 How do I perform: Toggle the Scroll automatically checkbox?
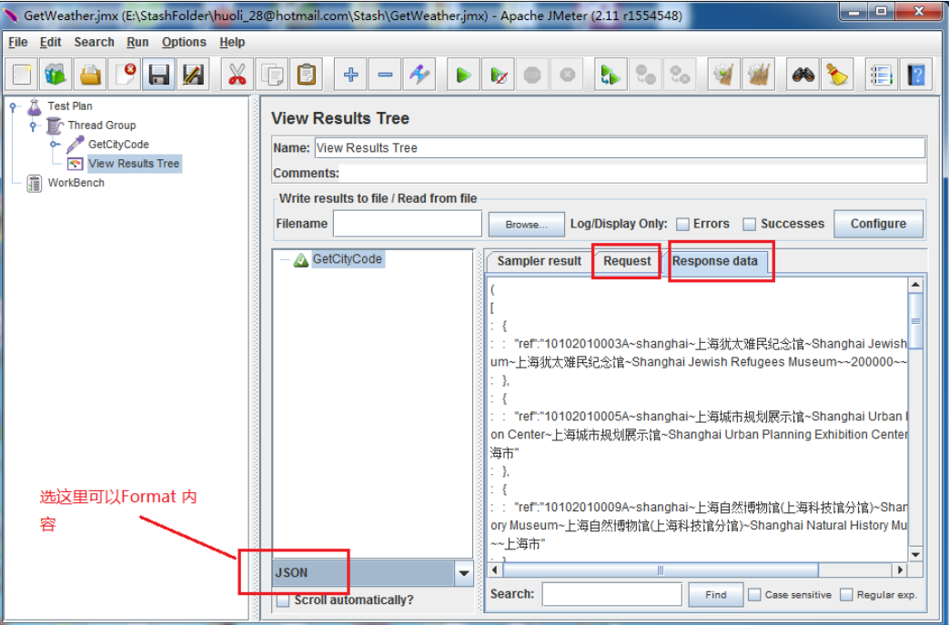(283, 600)
